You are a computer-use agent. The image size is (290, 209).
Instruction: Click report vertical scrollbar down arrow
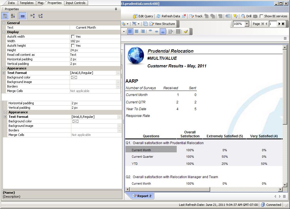pyautogui.click(x=285, y=185)
